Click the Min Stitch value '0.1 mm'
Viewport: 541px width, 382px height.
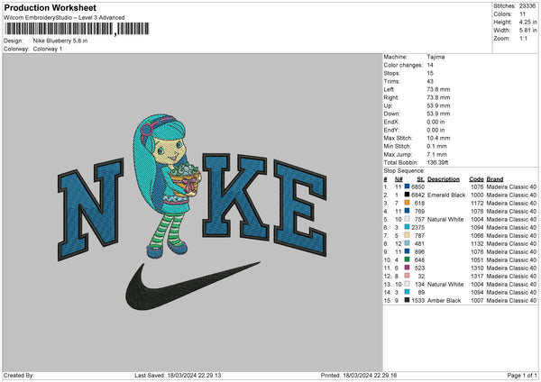[x=436, y=146]
